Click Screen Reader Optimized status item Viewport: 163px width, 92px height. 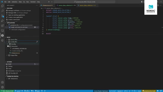click(101, 91)
